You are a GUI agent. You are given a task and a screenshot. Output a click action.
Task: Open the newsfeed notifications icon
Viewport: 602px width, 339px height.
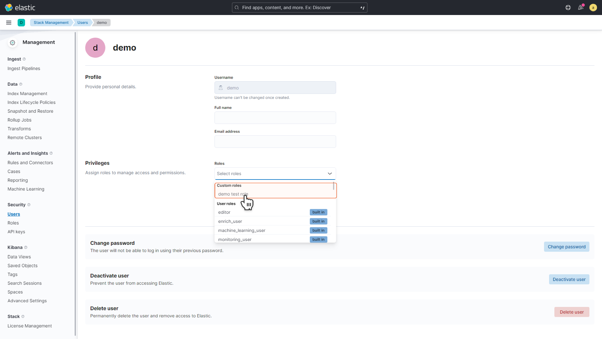pos(581,8)
